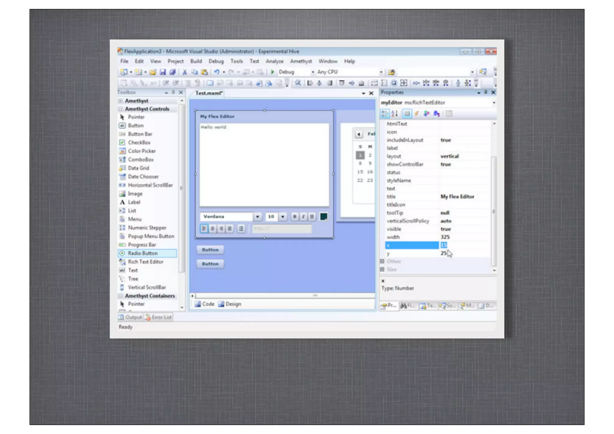Open the font size 10 dropdown
The width and height of the screenshot is (614, 434).
pos(283,217)
